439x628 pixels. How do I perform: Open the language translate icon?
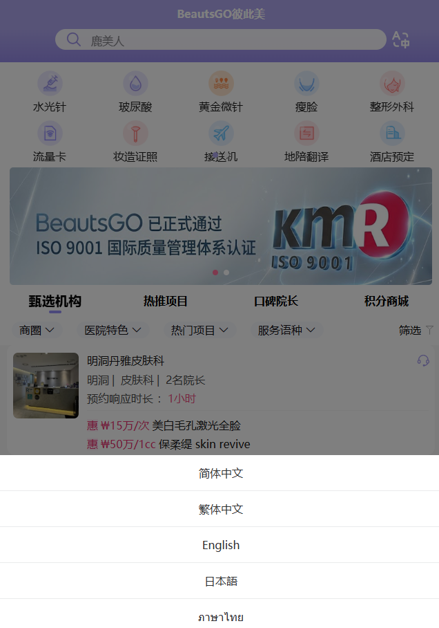400,39
